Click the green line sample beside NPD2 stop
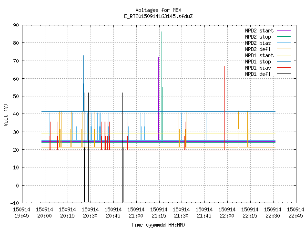This screenshot has width=305, height=229. click(284, 37)
